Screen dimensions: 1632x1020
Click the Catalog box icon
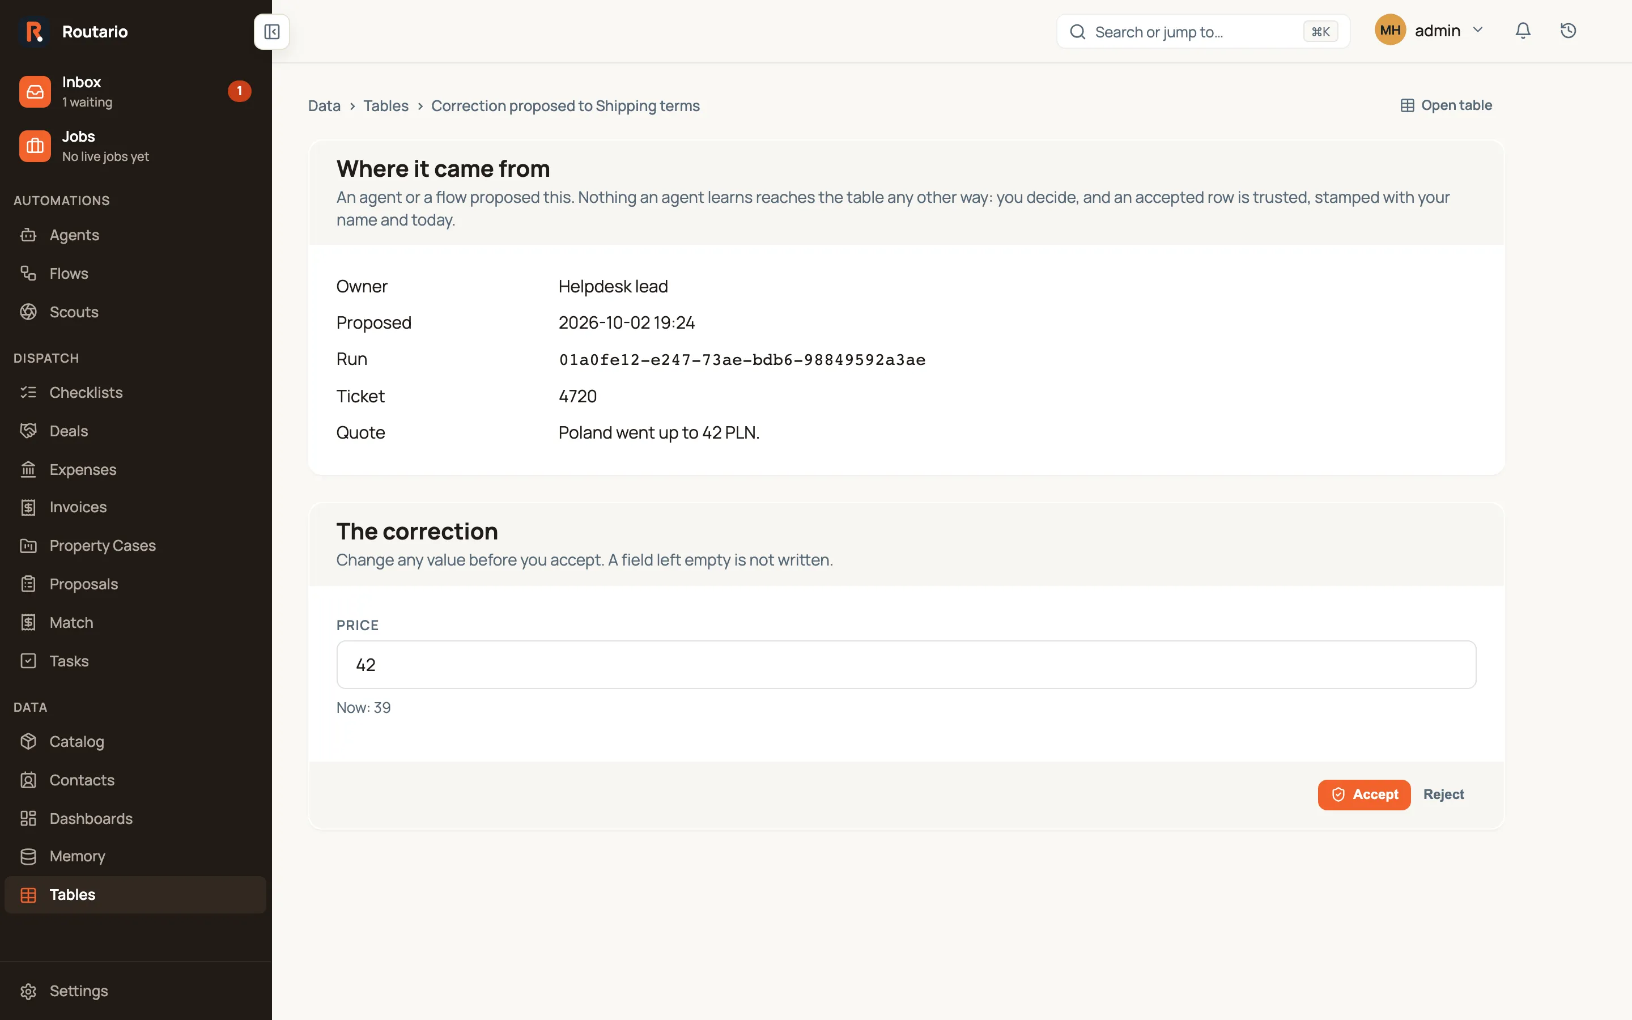pos(28,741)
